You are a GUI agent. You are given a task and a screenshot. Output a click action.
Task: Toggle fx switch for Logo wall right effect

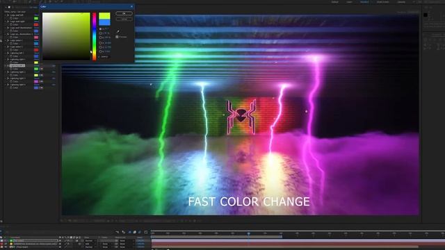click(8, 22)
